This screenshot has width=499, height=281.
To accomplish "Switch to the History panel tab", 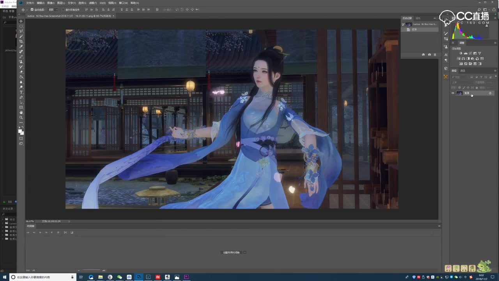I will (x=407, y=18).
